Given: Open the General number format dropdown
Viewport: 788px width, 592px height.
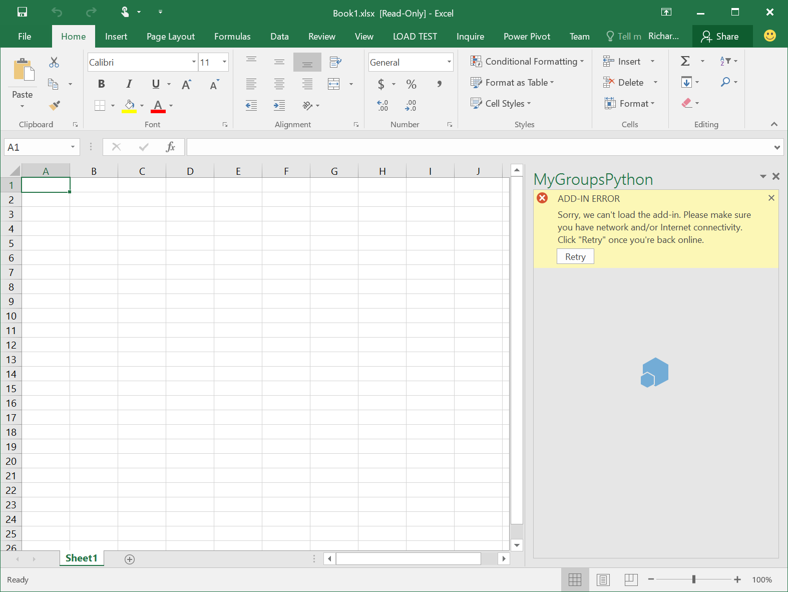Looking at the screenshot, I should (x=449, y=62).
